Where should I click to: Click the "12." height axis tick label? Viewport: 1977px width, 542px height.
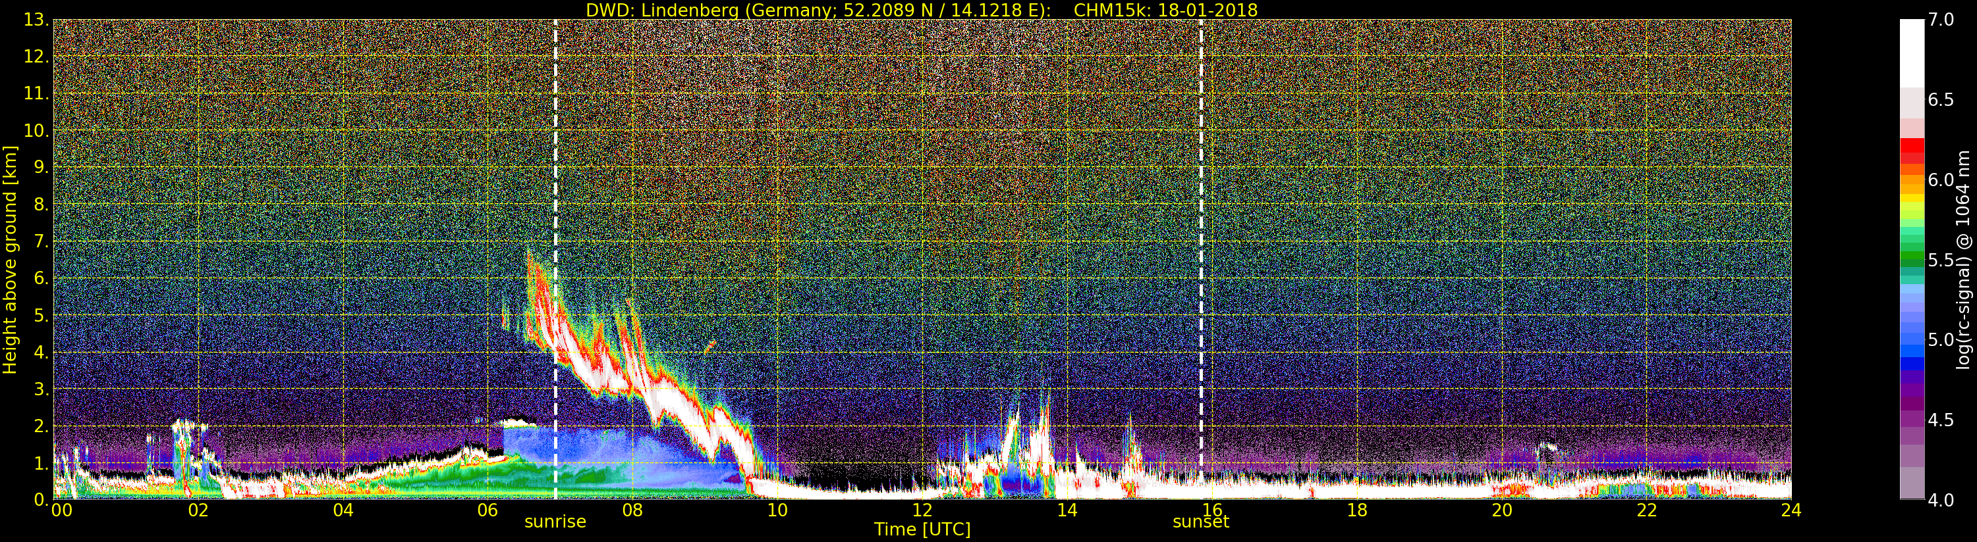coord(37,57)
